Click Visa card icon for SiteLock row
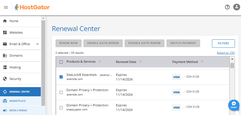Screen dimensions: 241x115 (176, 77)
